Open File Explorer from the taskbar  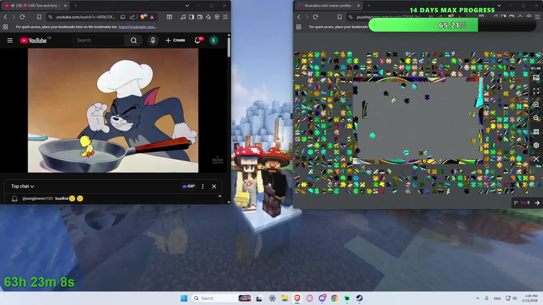(x=285, y=298)
